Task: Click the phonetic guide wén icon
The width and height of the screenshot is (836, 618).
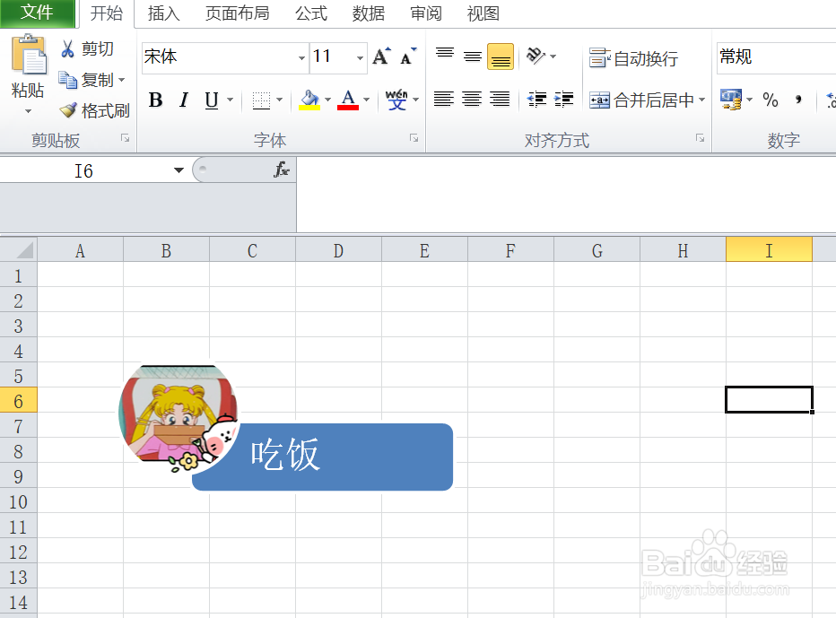Action: click(x=396, y=100)
